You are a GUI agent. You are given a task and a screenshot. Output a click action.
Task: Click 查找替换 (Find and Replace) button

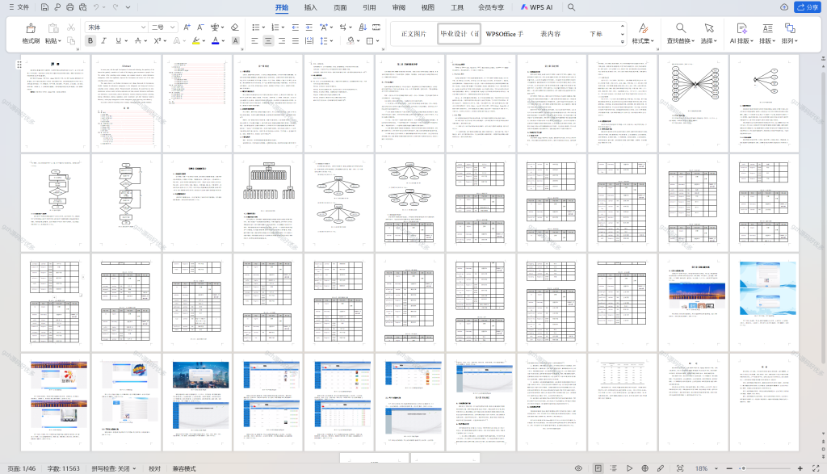tap(680, 33)
